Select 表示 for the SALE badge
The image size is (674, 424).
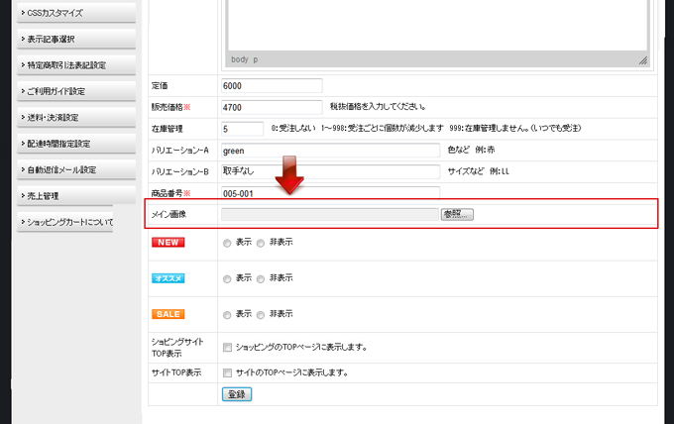pos(228,315)
